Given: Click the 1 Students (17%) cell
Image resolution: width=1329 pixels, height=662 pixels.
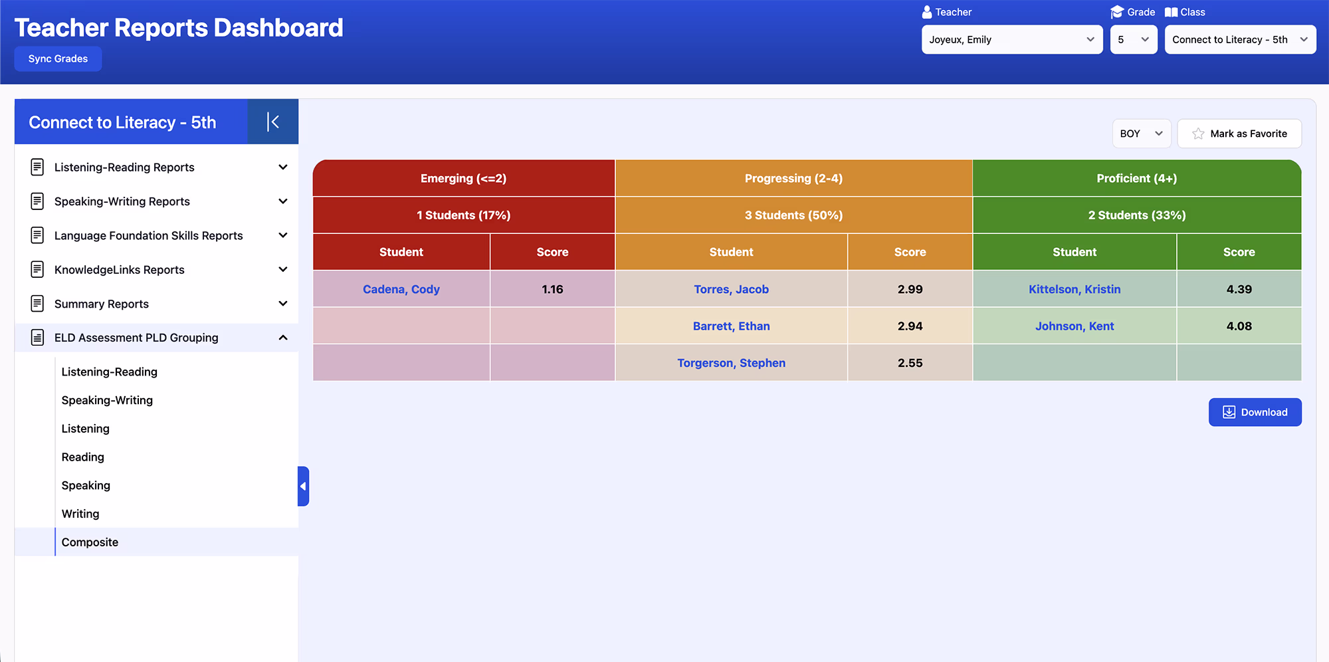Looking at the screenshot, I should click(x=464, y=215).
